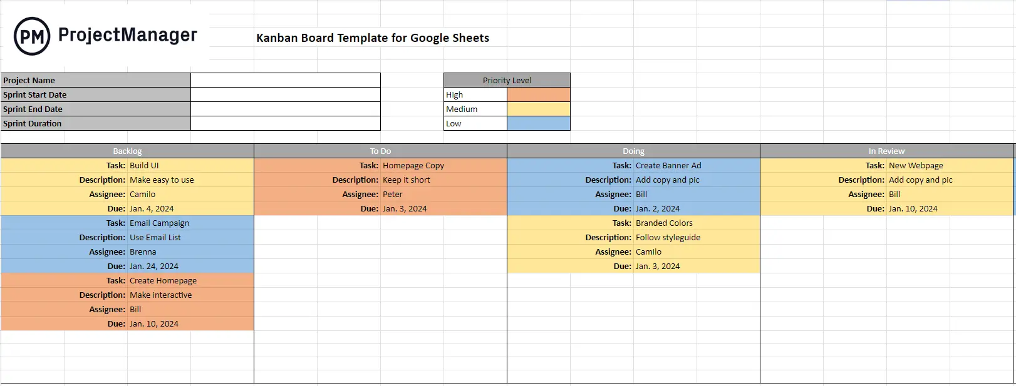This screenshot has width=1016, height=386.
Task: Select the Use Email List description
Action: coord(190,237)
